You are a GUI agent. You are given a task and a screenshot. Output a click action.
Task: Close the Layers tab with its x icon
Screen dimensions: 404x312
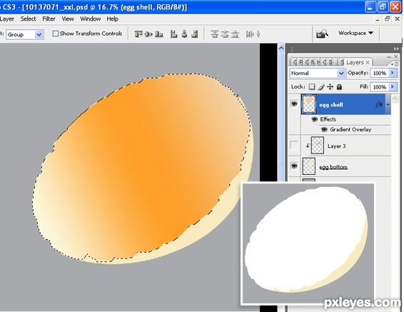coord(368,62)
